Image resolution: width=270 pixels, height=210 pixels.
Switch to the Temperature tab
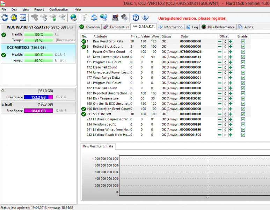(116, 27)
